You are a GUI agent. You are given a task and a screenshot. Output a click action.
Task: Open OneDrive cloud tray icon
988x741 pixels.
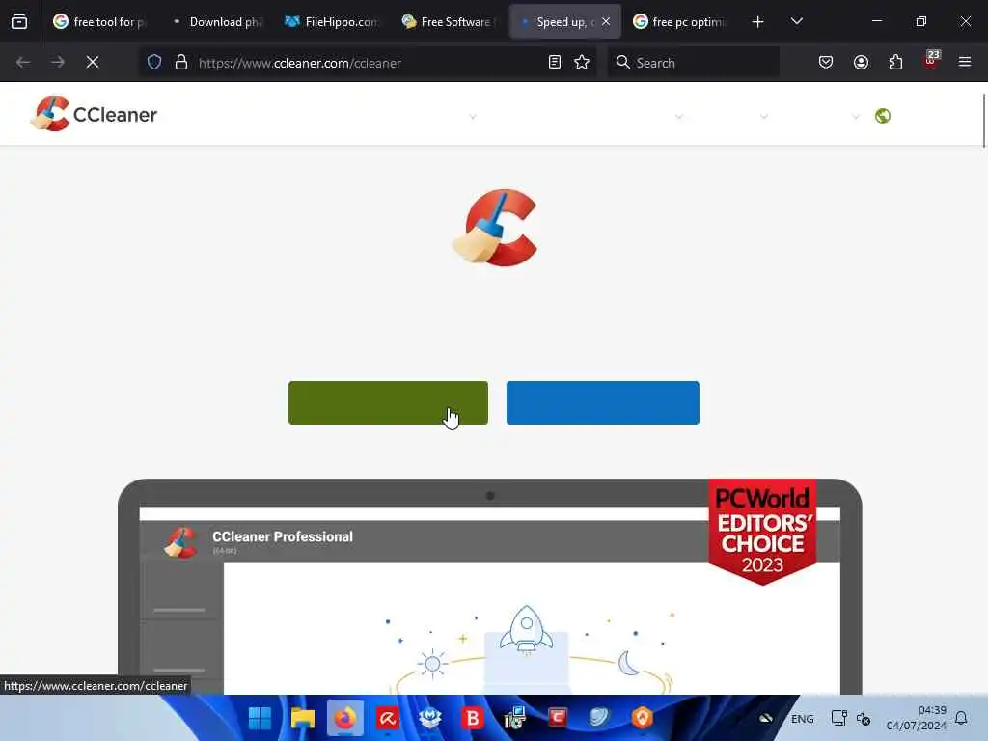pyautogui.click(x=765, y=718)
